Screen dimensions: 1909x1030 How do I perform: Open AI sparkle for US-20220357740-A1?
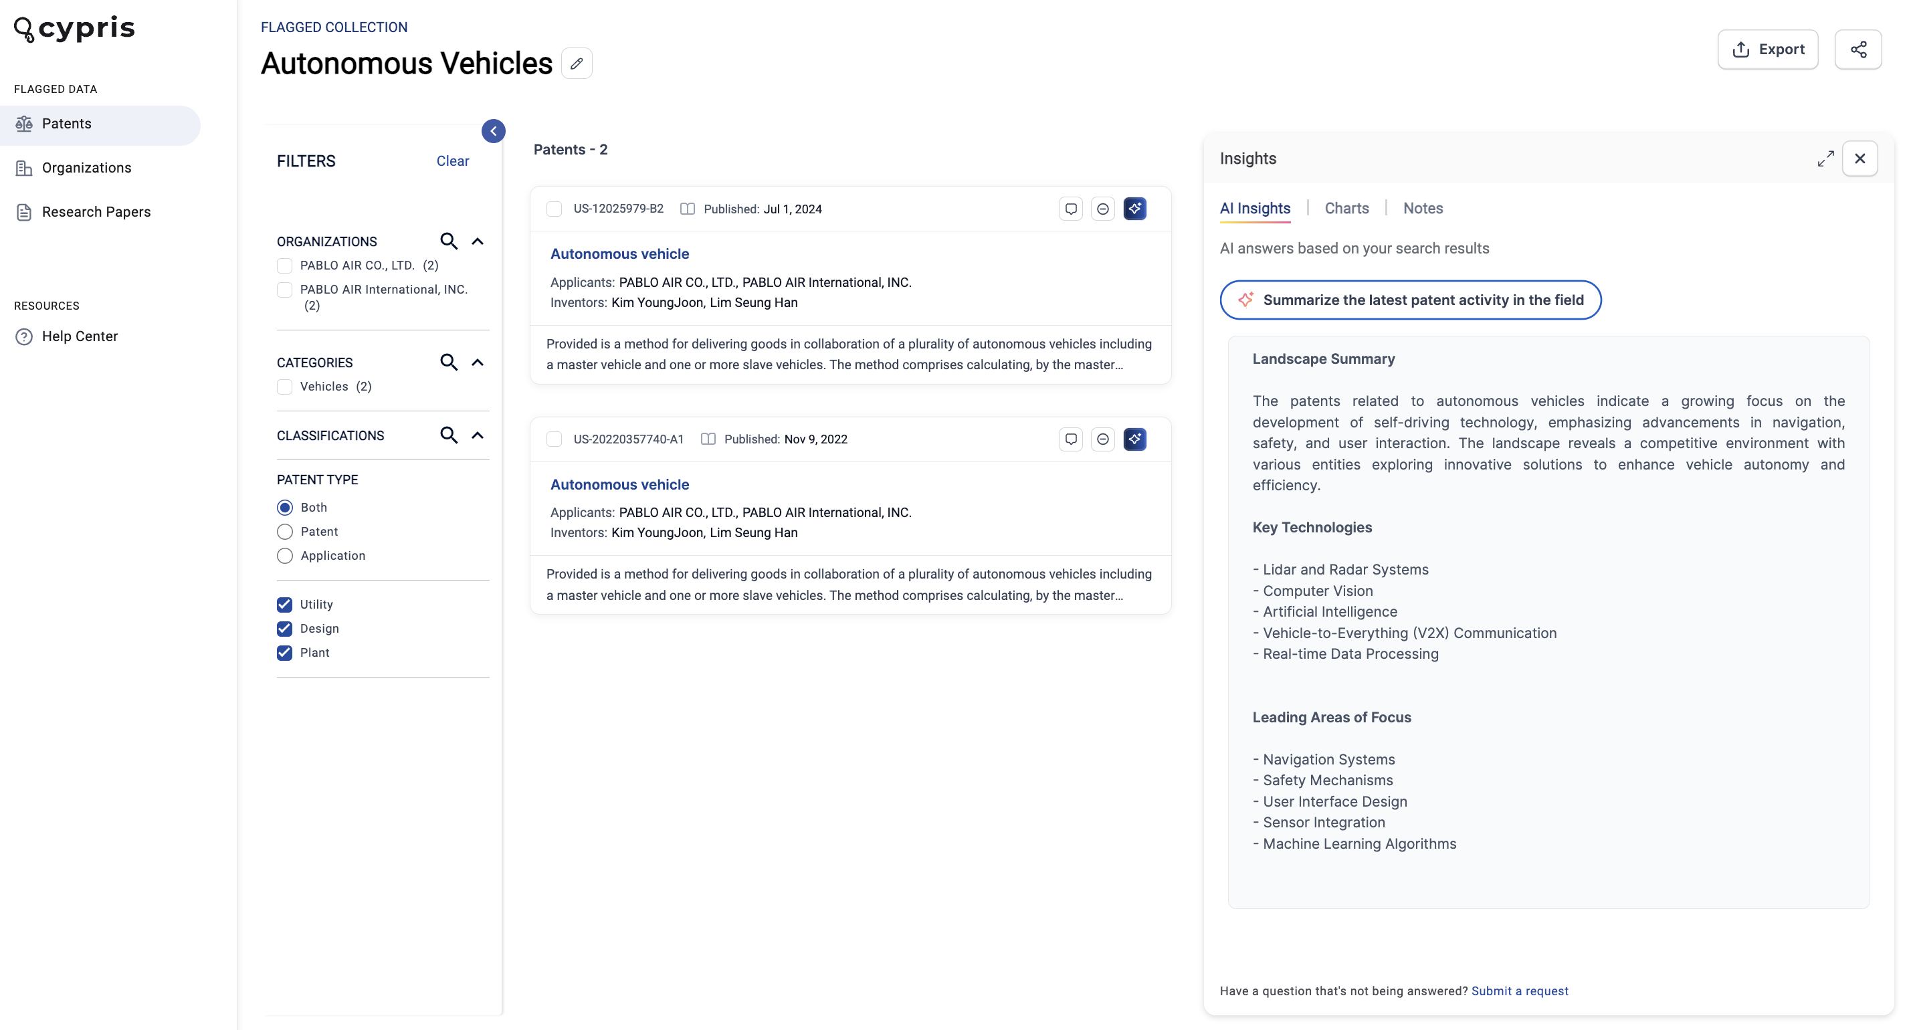1134,439
